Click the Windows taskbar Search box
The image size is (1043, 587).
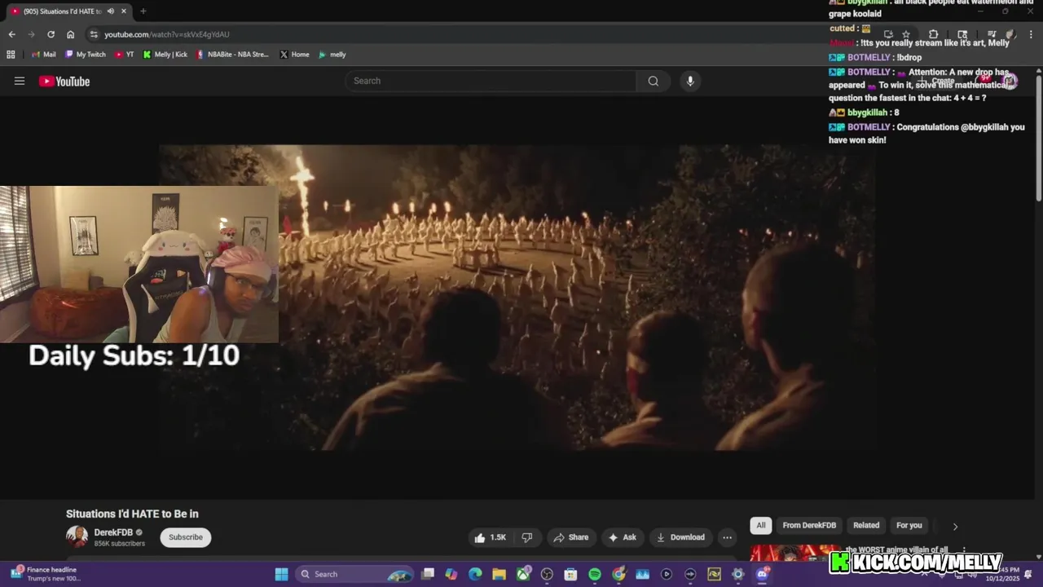[354, 574]
